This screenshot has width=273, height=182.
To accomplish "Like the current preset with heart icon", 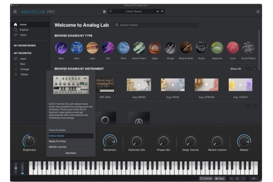I will 110,11.
